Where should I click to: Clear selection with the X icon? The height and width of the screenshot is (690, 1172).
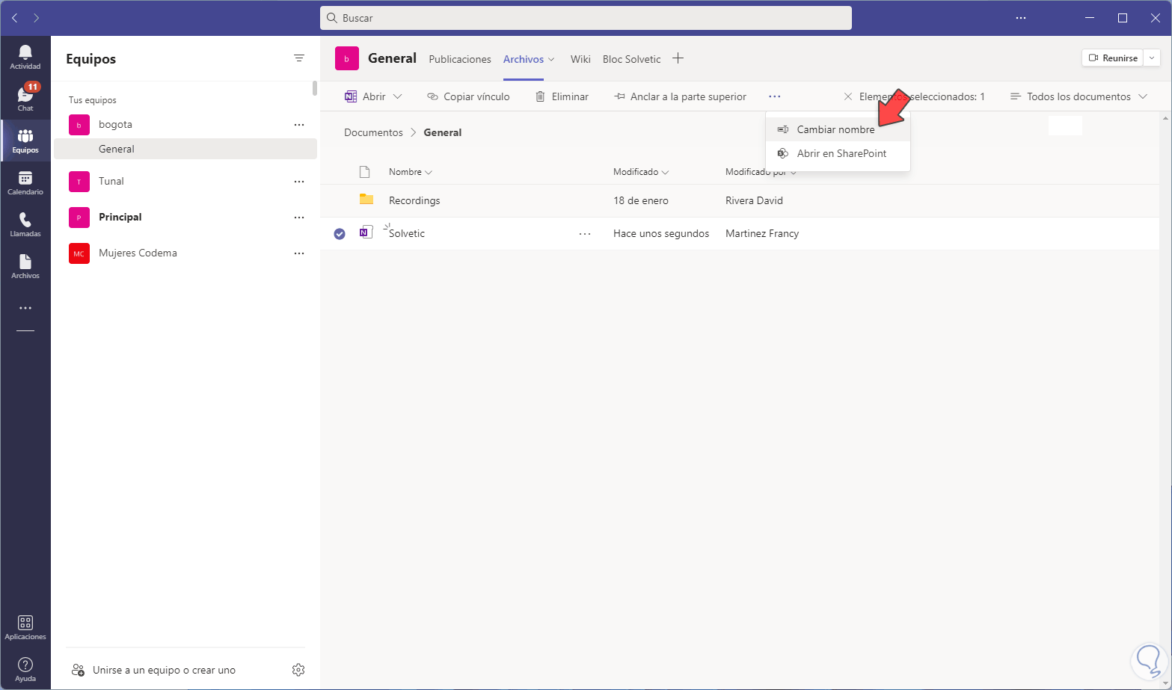pos(847,96)
